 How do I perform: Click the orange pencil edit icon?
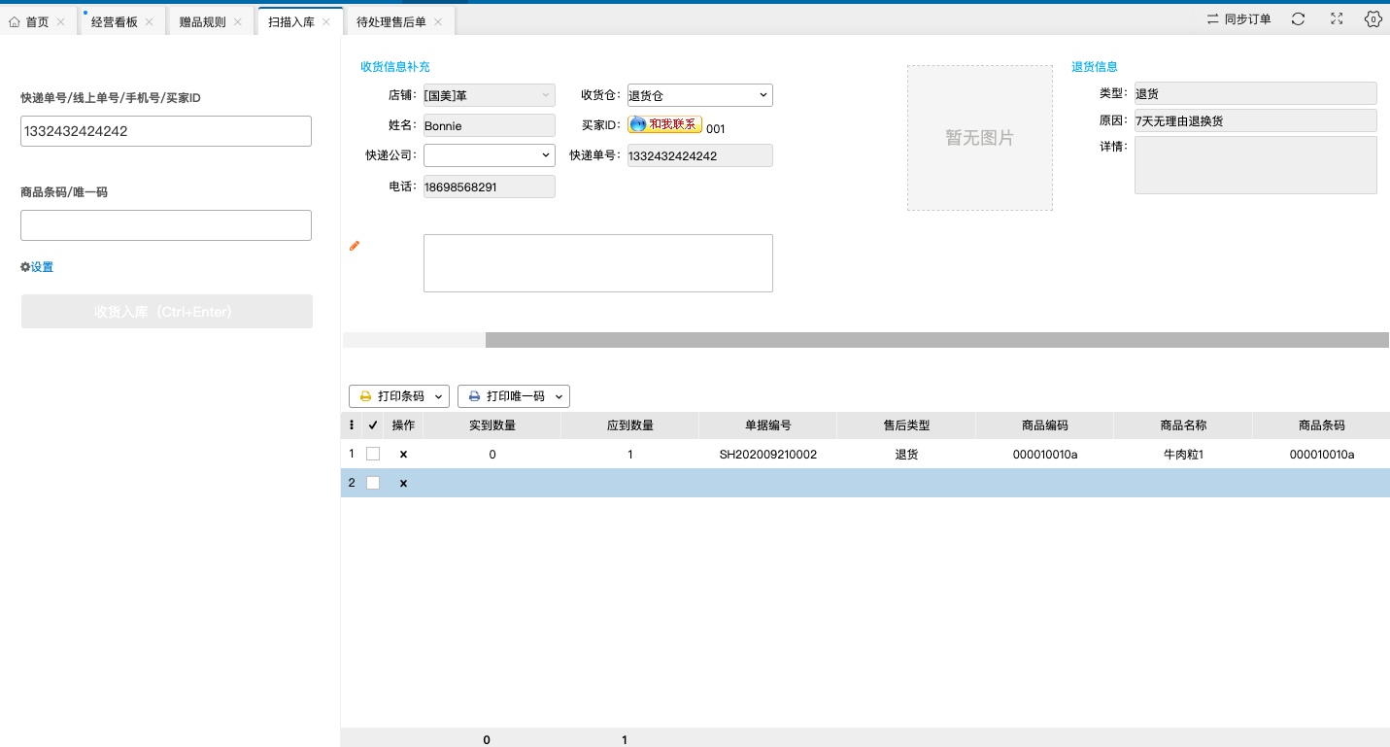[x=355, y=246]
